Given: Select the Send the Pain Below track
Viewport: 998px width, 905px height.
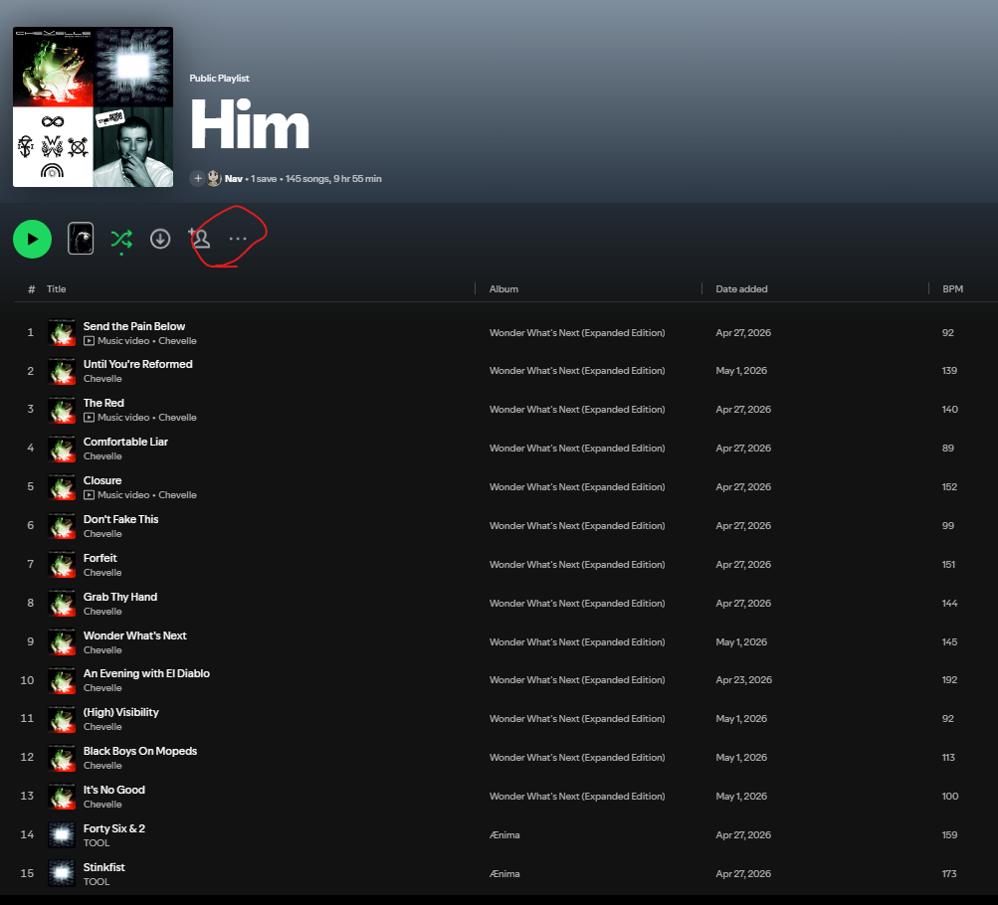Looking at the screenshot, I should point(134,326).
